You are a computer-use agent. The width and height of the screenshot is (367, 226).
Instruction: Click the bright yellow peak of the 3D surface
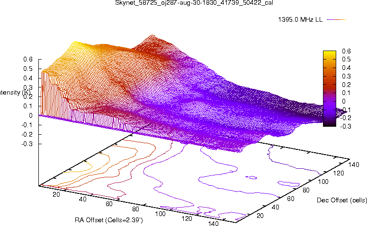(x=74, y=43)
